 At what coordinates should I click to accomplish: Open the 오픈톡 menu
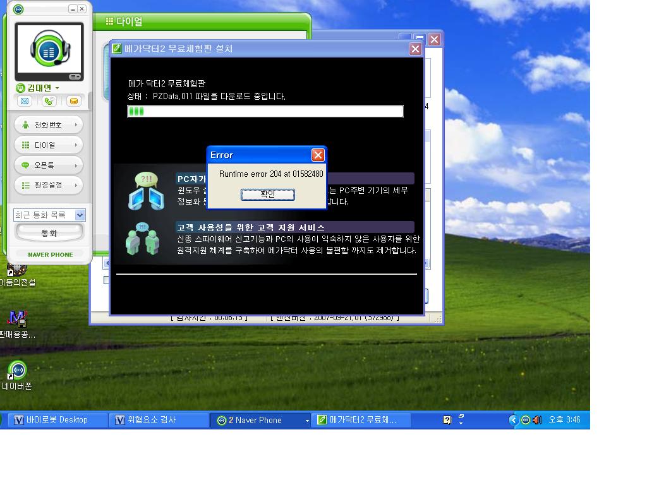click(x=49, y=165)
